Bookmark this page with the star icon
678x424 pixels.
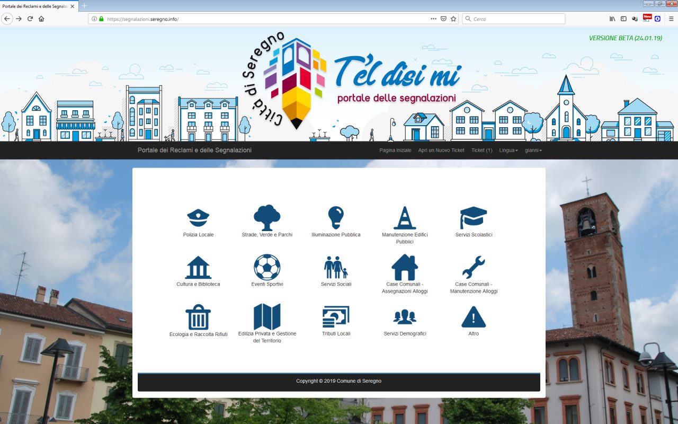click(453, 19)
